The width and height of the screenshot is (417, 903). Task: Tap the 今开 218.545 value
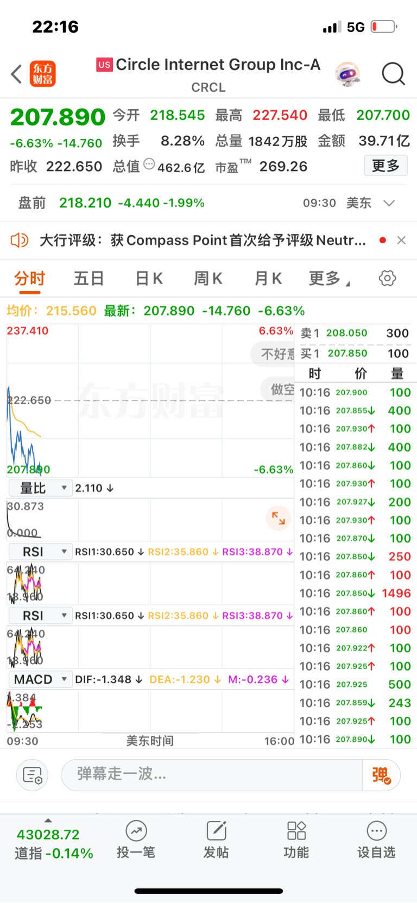point(178,115)
